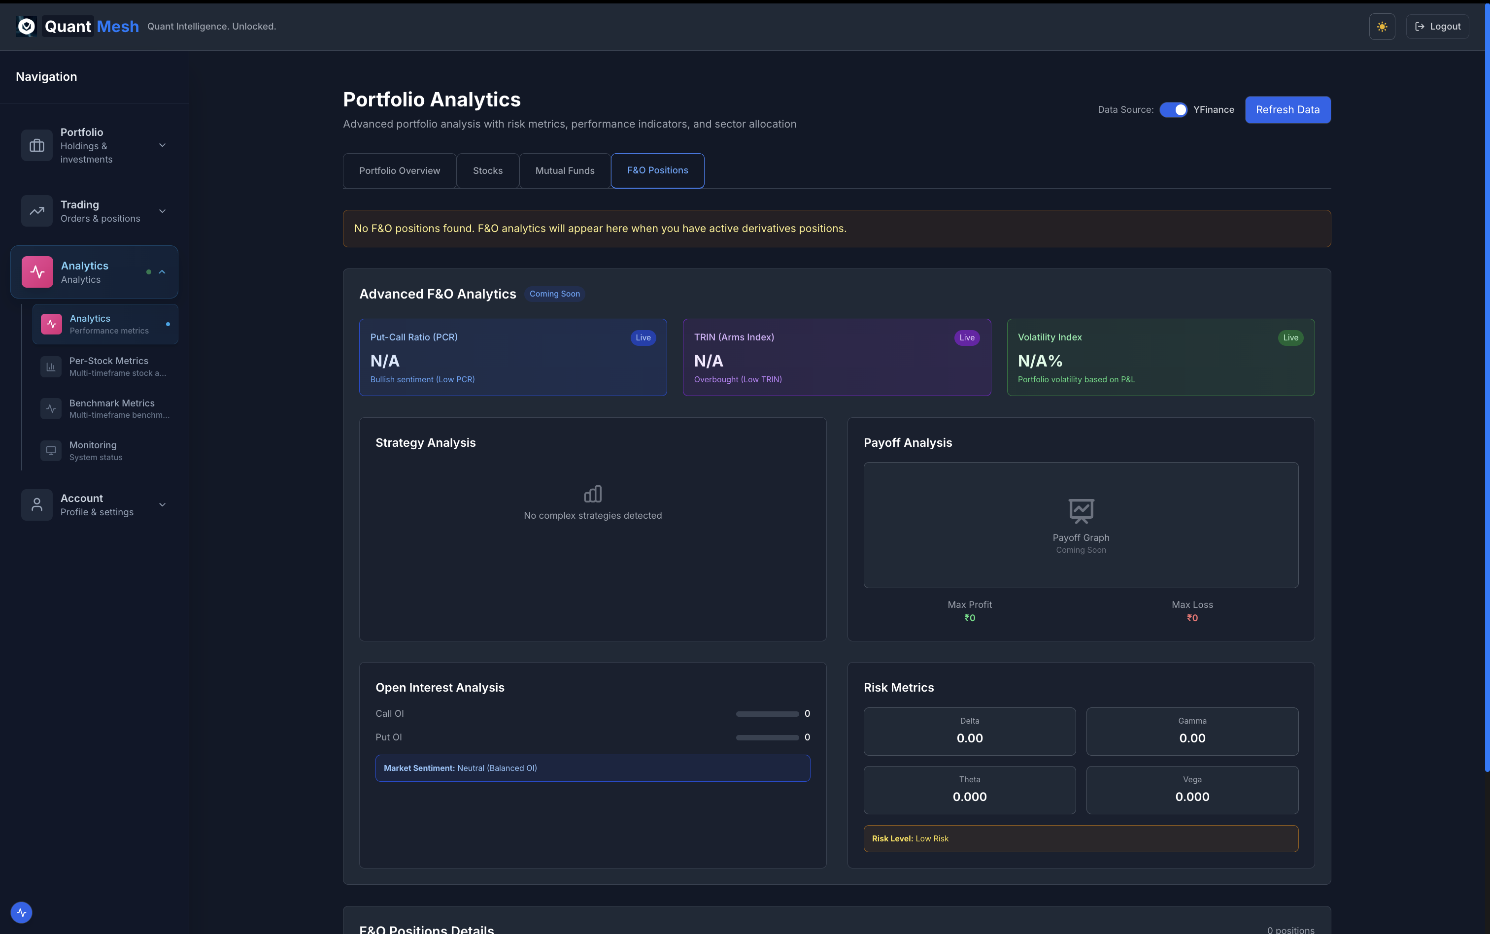
Task: Open Monitoring via the monitor icon
Action: [51, 450]
